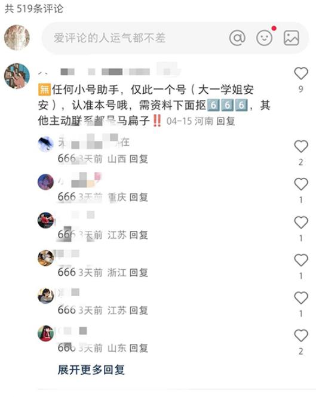Open your own avatar beside the comment box
Image resolution: width=316 pixels, height=397 pixels.
(x=17, y=38)
